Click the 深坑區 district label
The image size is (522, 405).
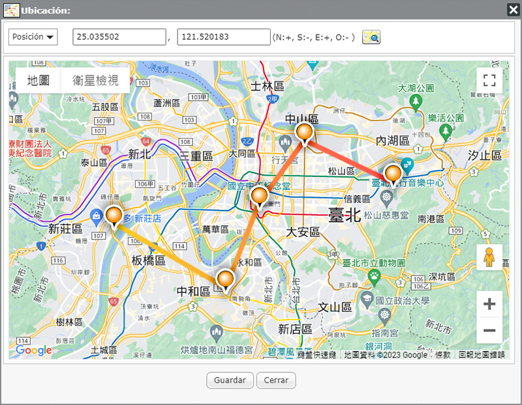[x=442, y=277]
